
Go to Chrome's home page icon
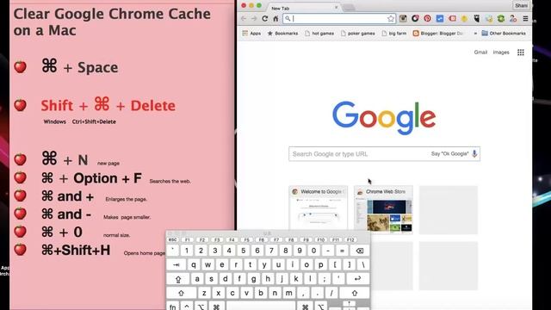click(275, 19)
